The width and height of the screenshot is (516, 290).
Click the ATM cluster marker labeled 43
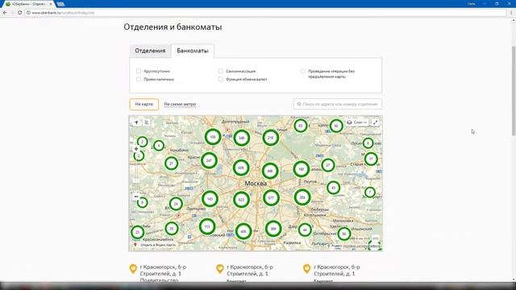click(x=333, y=188)
